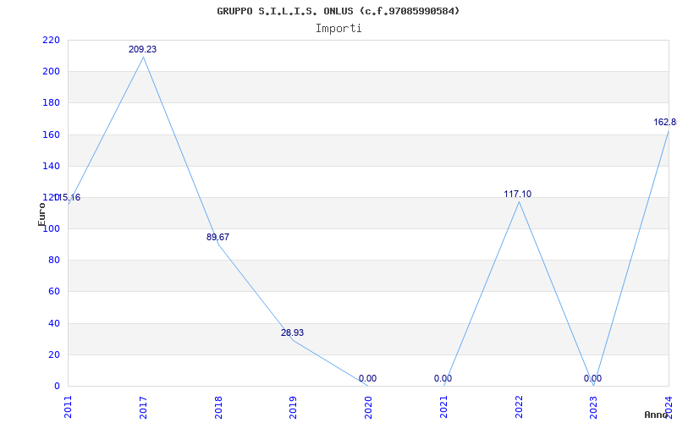Click x-axis year label 2020
The width and height of the screenshot is (677, 423).
(x=368, y=408)
